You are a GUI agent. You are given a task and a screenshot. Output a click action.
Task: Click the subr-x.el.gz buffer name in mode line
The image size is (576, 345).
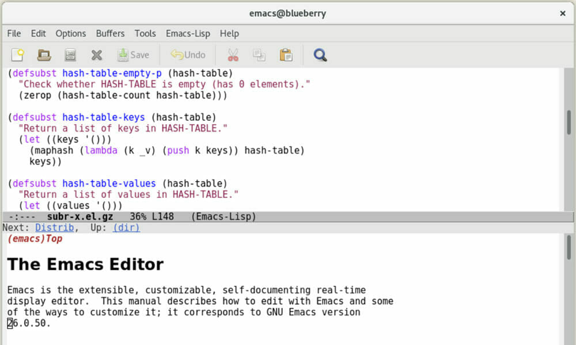(80, 217)
